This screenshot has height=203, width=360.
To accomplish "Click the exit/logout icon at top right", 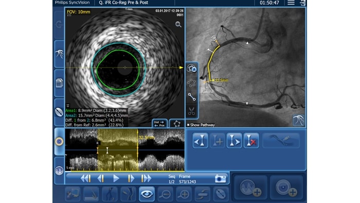I will click(x=302, y=3).
